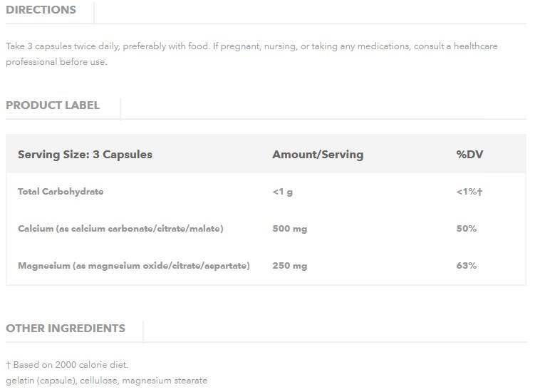Click the <1 g carbohydrate amount
The height and width of the screenshot is (392, 535).
tap(282, 192)
